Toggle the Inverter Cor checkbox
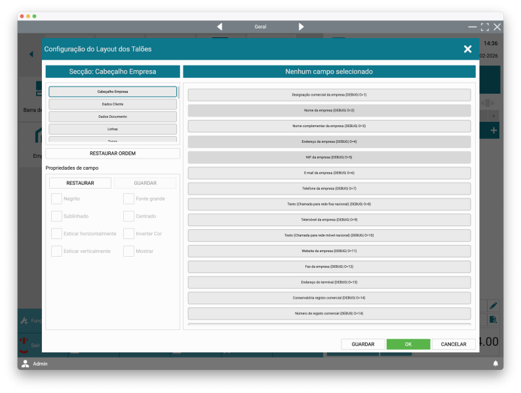 coord(128,234)
